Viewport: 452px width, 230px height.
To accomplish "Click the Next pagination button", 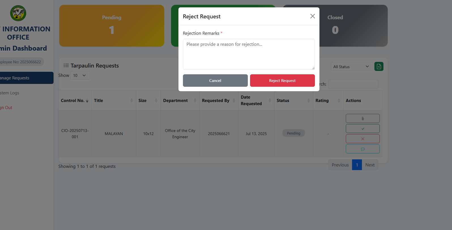I will [370, 165].
